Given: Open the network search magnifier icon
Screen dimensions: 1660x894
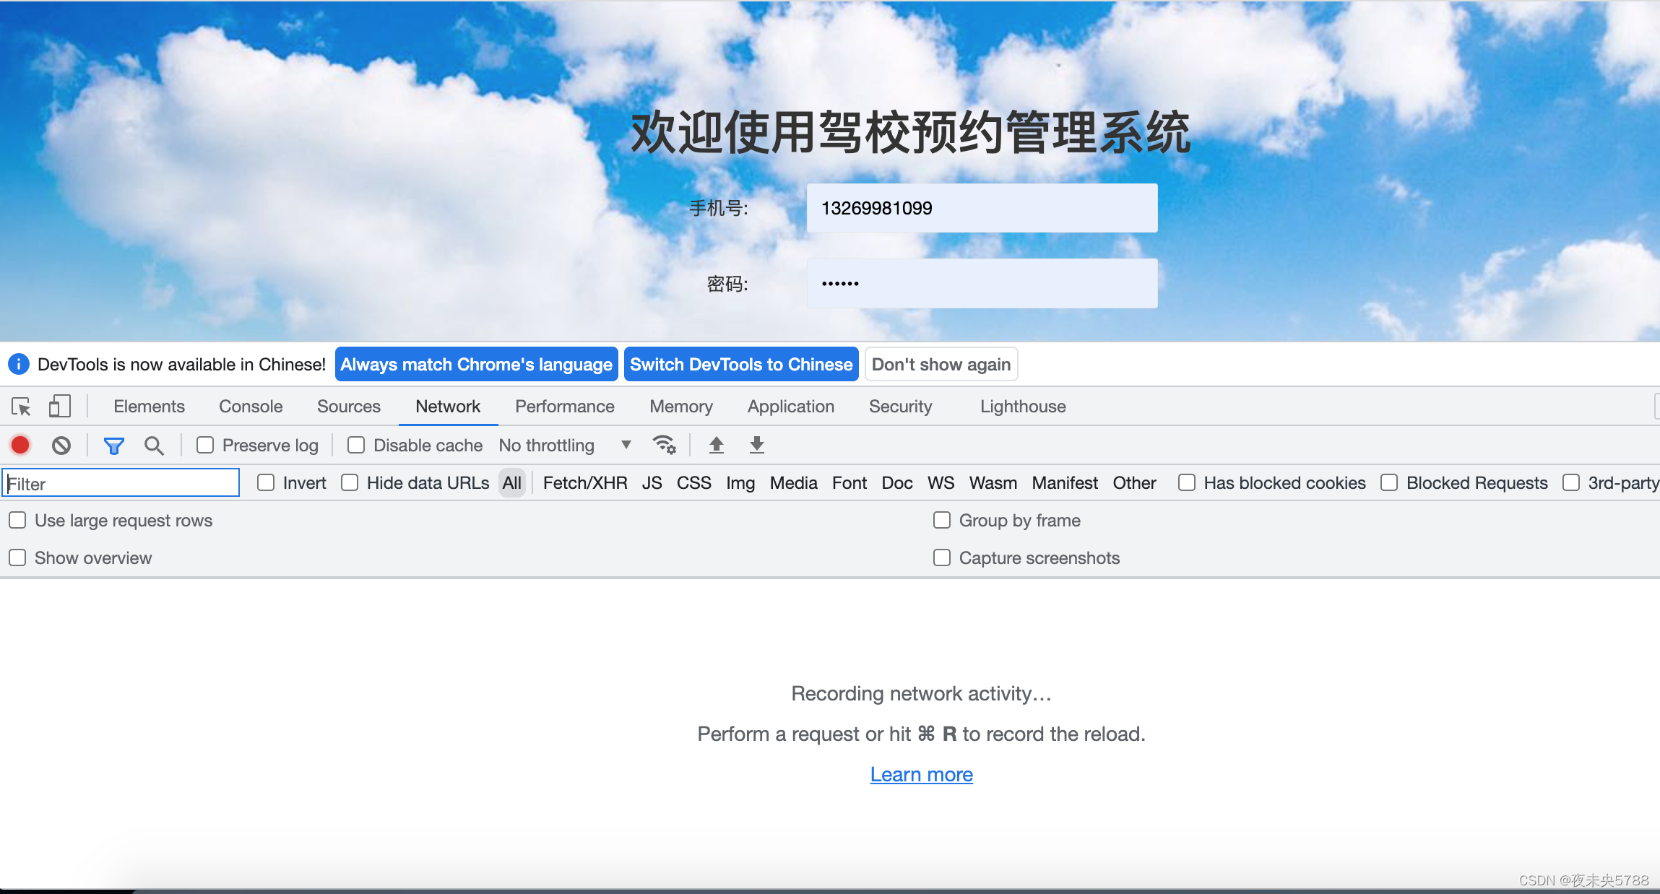Looking at the screenshot, I should pos(154,446).
